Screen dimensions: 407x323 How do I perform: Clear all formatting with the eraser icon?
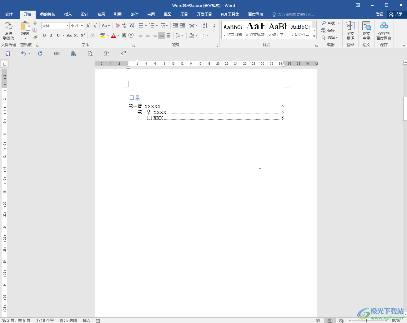pos(118,26)
